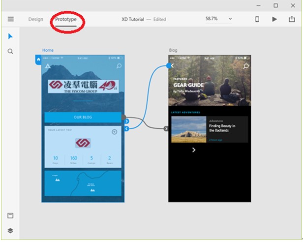Choose the Select arrow tool
Screen dimensions: 303x242
pyautogui.click(x=10, y=36)
